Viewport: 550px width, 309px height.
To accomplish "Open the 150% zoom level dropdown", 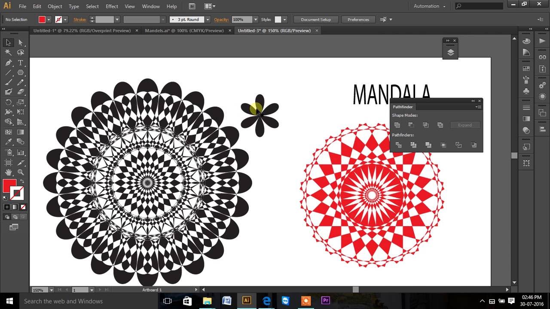I will point(52,290).
